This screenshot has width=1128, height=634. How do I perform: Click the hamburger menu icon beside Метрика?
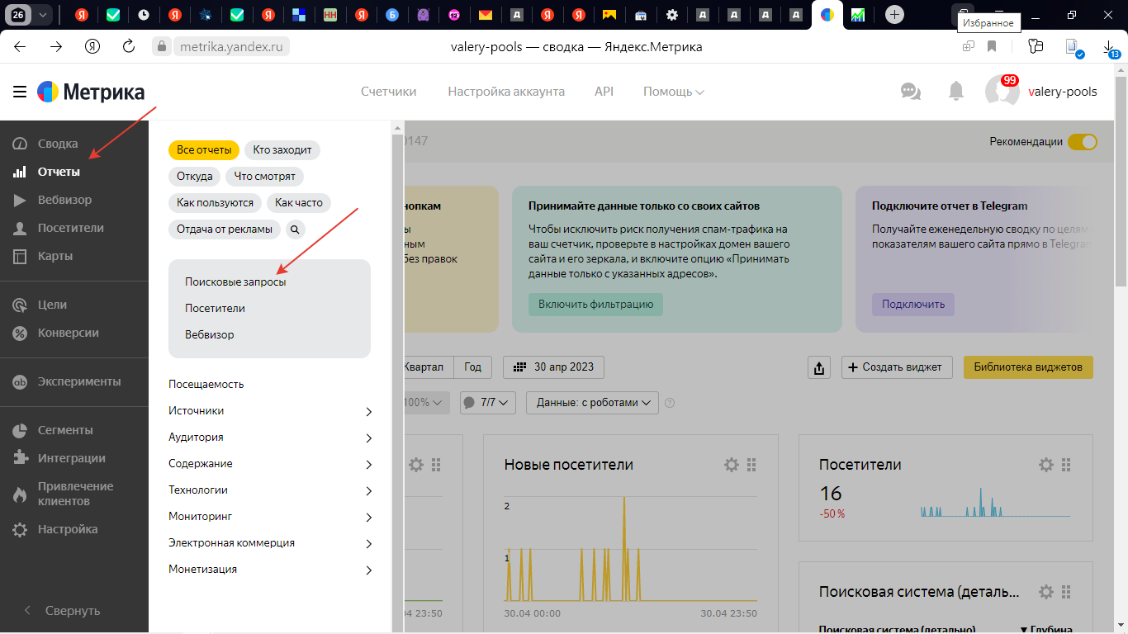(20, 92)
